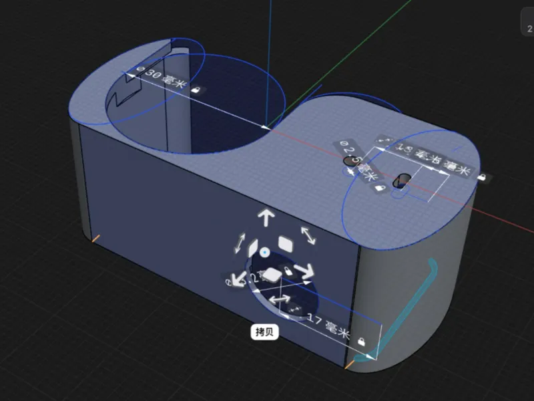Viewport: 534px width, 401px height.
Task: Toggle the lock inside the front circular hole
Action: (288, 271)
